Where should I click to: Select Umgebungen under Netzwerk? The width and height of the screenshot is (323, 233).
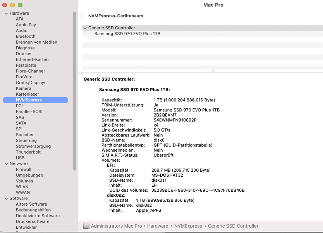[x=29, y=175]
